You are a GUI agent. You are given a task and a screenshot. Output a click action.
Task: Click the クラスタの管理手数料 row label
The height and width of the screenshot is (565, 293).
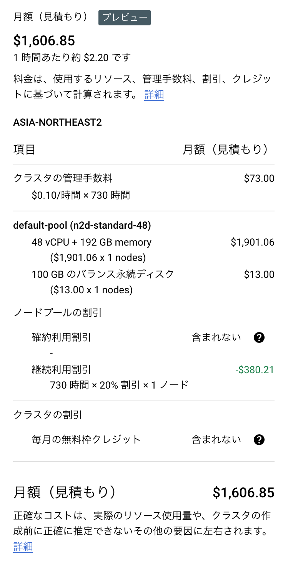[63, 178]
